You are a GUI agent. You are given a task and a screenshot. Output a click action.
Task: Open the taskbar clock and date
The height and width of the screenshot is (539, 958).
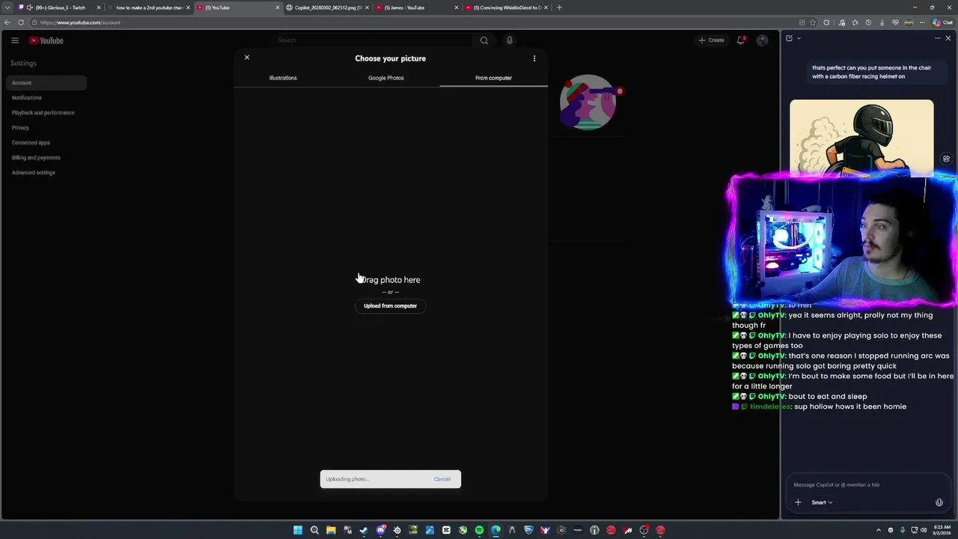click(x=942, y=530)
